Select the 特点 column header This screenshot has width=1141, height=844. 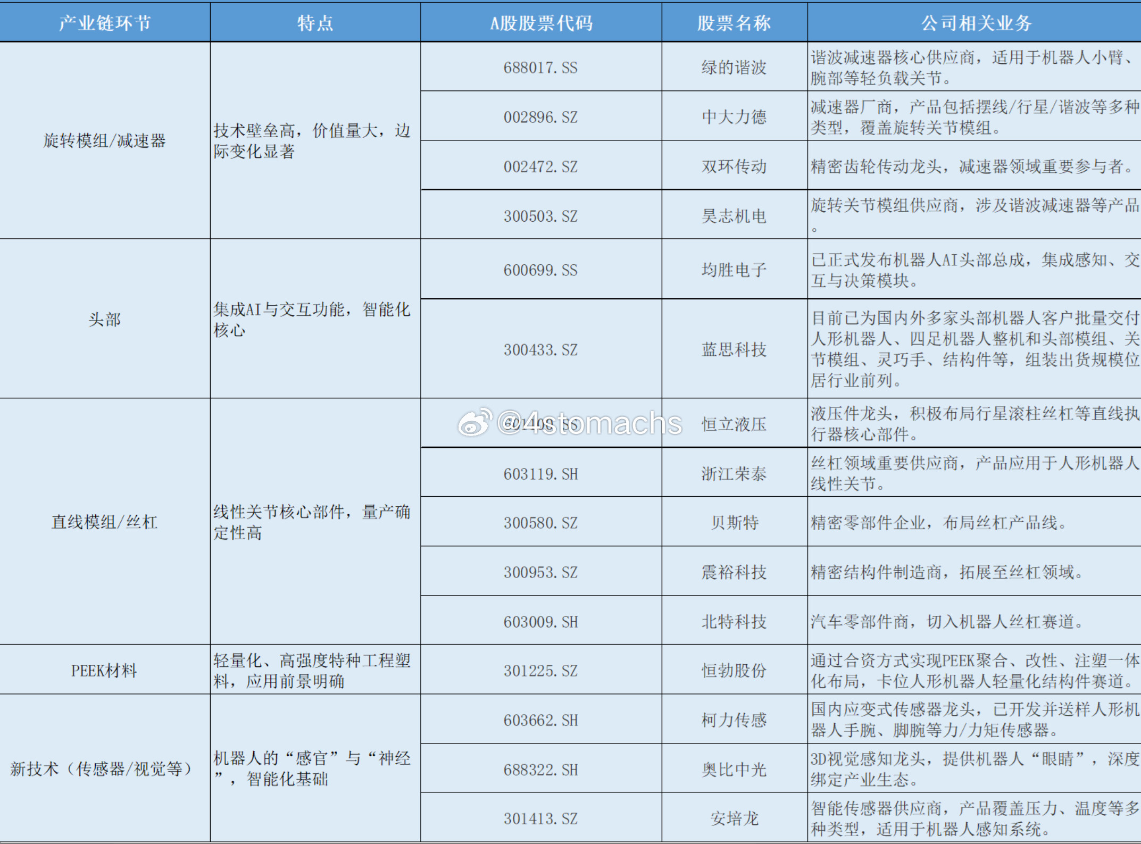[315, 22]
